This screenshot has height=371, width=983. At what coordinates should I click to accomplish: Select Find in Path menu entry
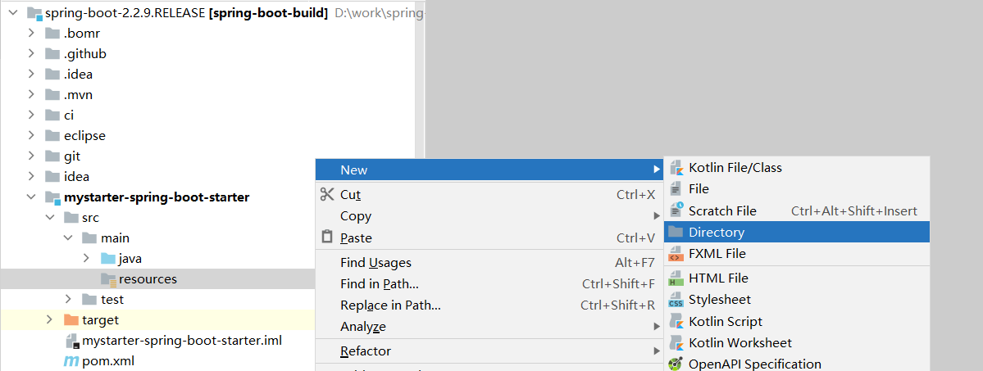[379, 284]
